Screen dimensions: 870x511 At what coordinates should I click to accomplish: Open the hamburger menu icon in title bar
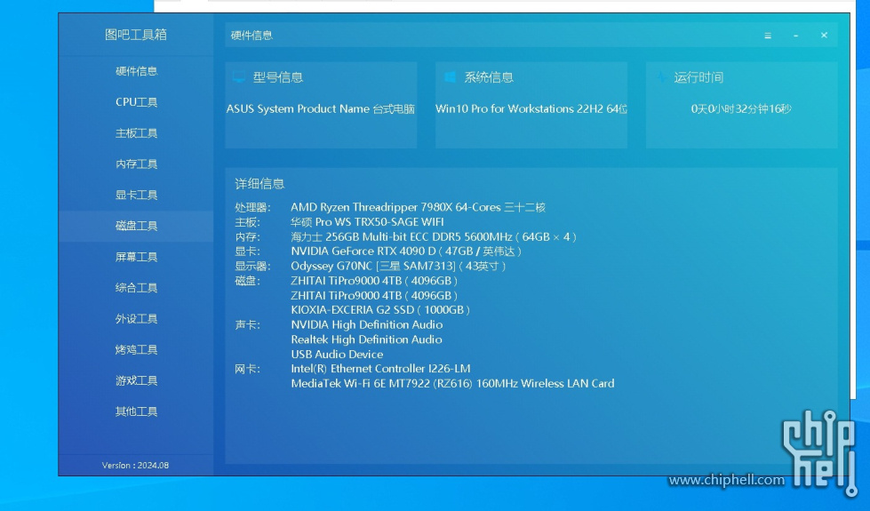(x=768, y=36)
